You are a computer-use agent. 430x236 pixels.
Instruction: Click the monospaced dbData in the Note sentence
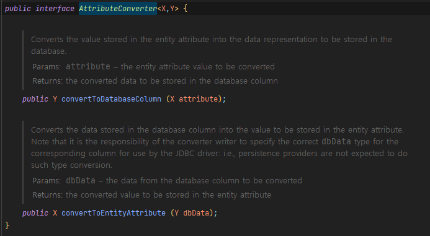[336, 142]
